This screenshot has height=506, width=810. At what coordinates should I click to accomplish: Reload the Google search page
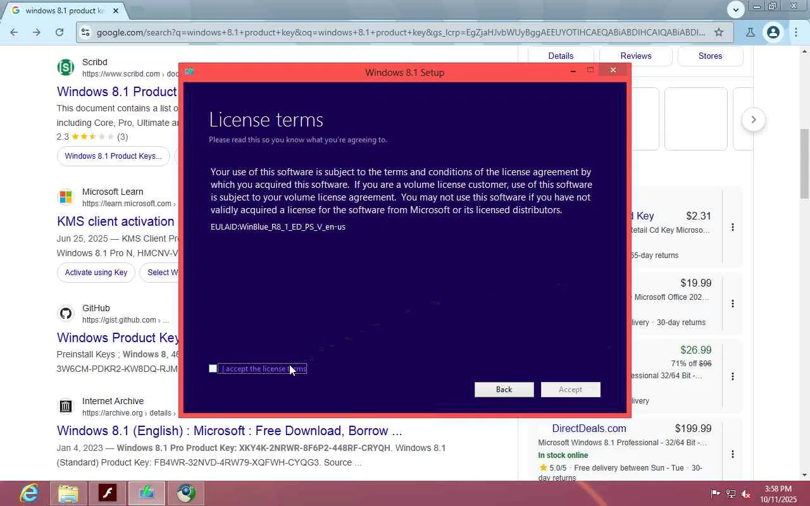[59, 32]
